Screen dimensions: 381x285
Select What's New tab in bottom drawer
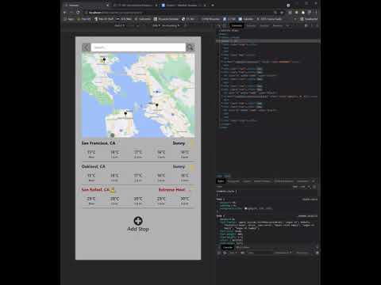243,247
